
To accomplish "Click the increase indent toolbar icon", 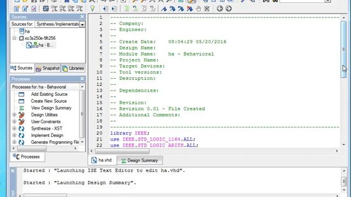I will tap(115, 9).
